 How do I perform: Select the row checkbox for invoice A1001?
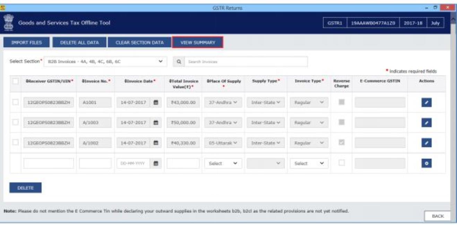(15, 102)
